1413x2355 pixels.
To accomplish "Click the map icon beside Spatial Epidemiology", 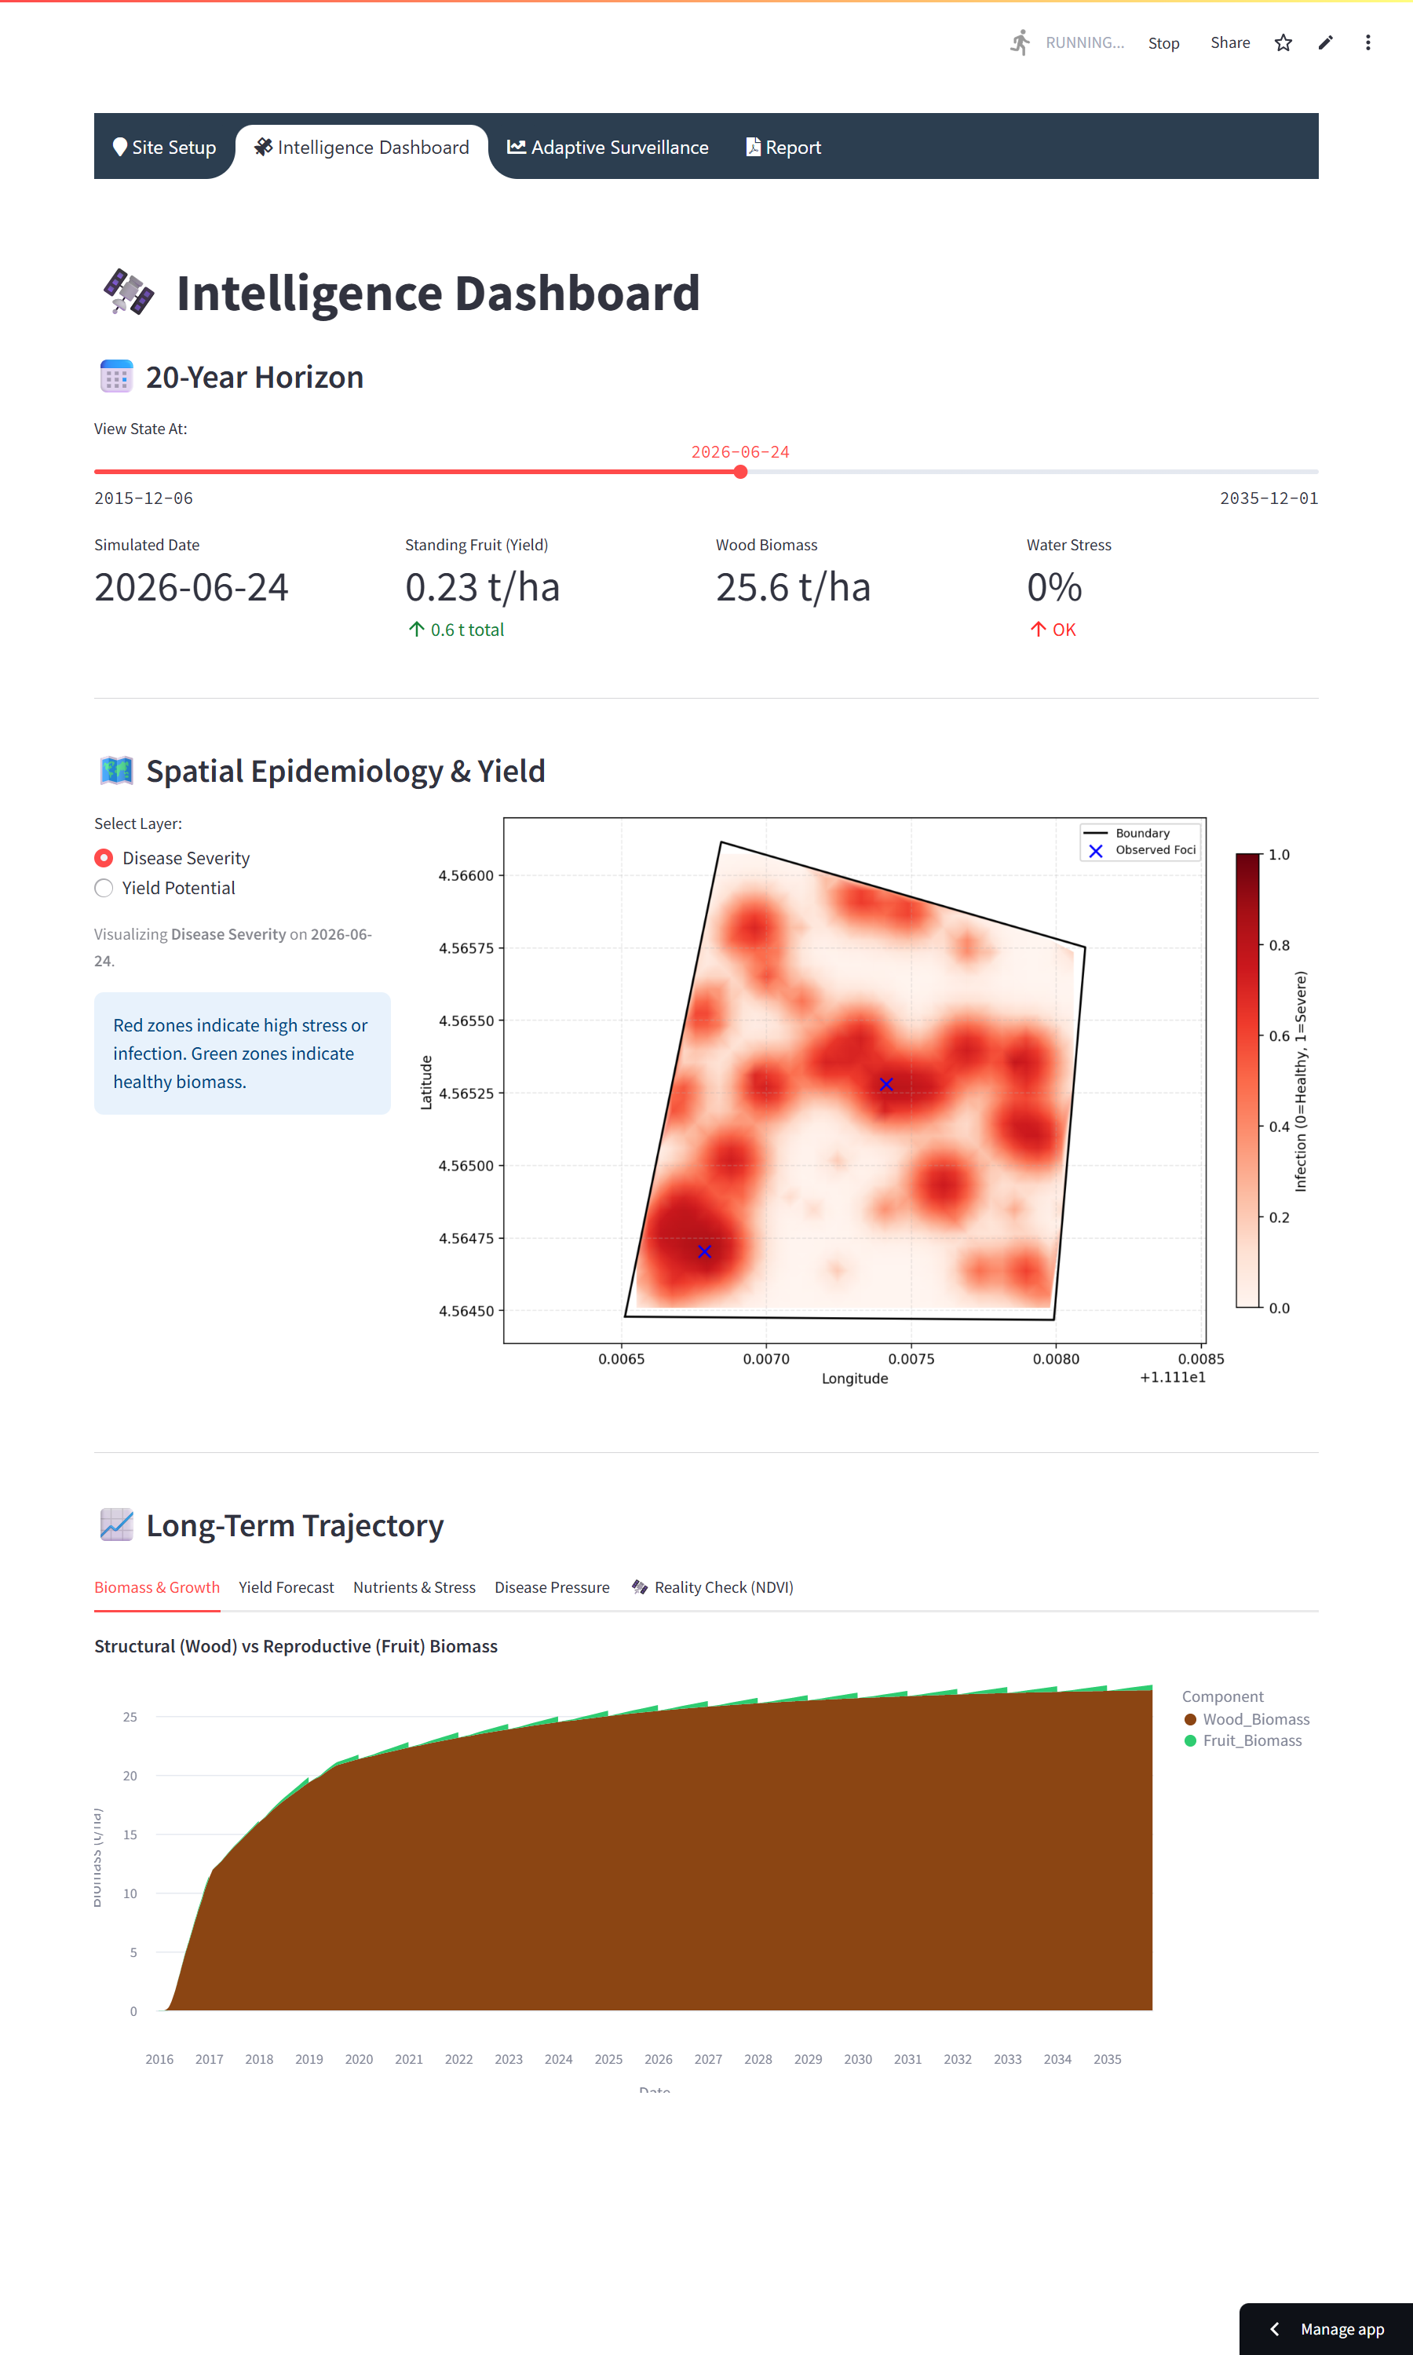I will [x=116, y=770].
